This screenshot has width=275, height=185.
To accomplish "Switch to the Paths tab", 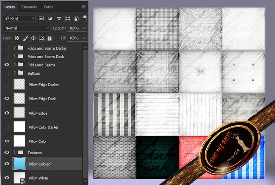I will [48, 7].
